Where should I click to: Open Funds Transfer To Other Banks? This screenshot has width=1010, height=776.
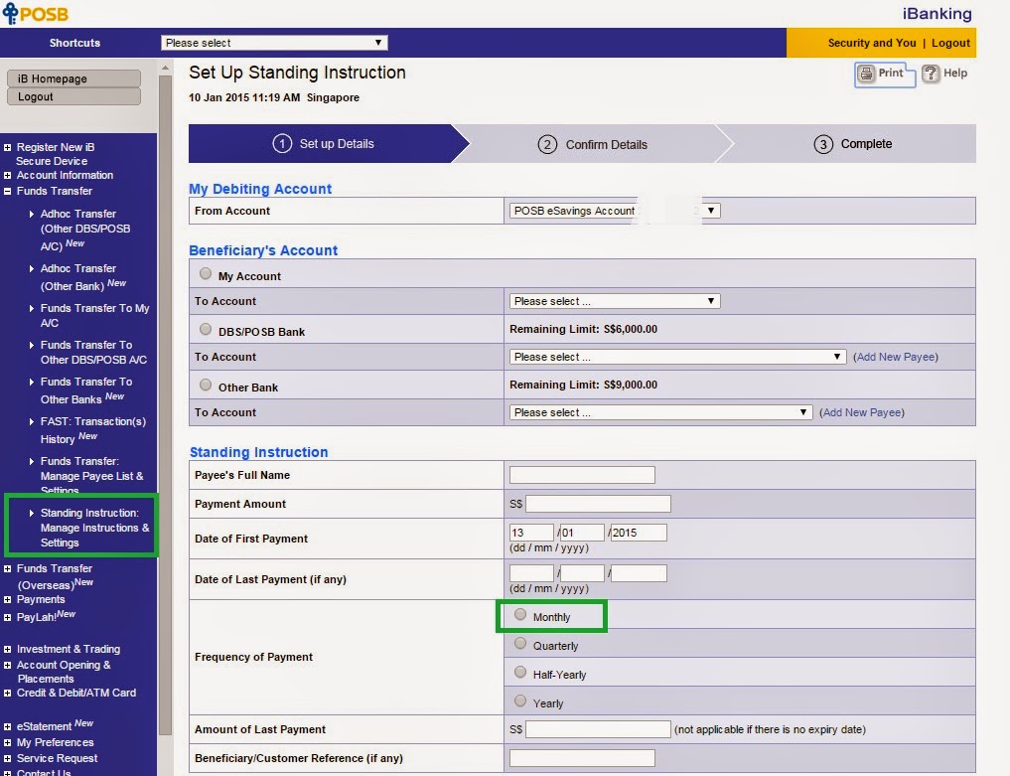click(x=86, y=390)
